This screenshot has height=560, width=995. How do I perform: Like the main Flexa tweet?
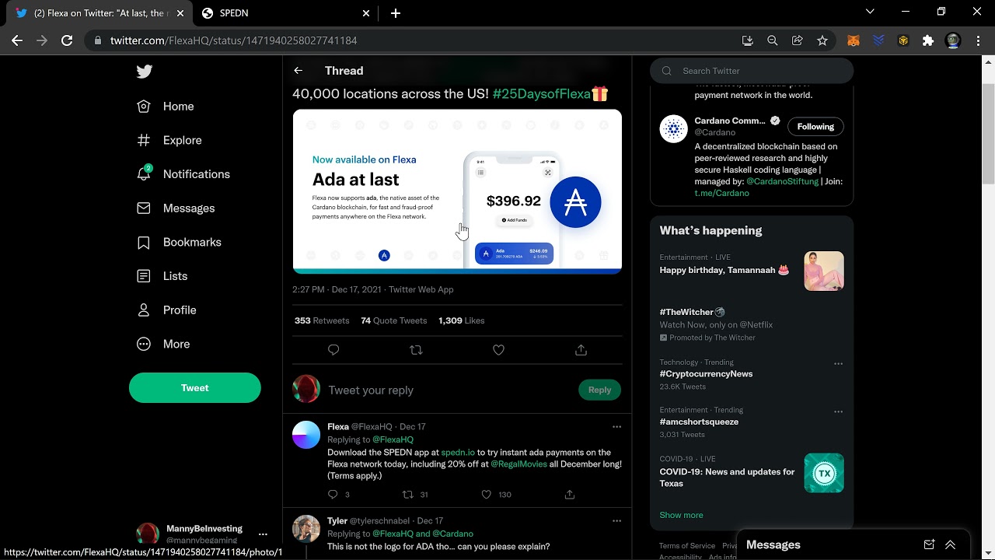pos(498,350)
